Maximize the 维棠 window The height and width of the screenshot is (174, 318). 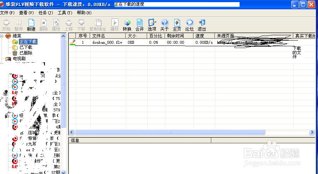tap(303, 5)
